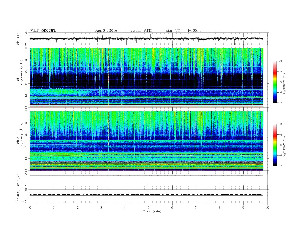Click the ch.3 flat voltage trace
The image size is (301, 233).
(x=146, y=175)
